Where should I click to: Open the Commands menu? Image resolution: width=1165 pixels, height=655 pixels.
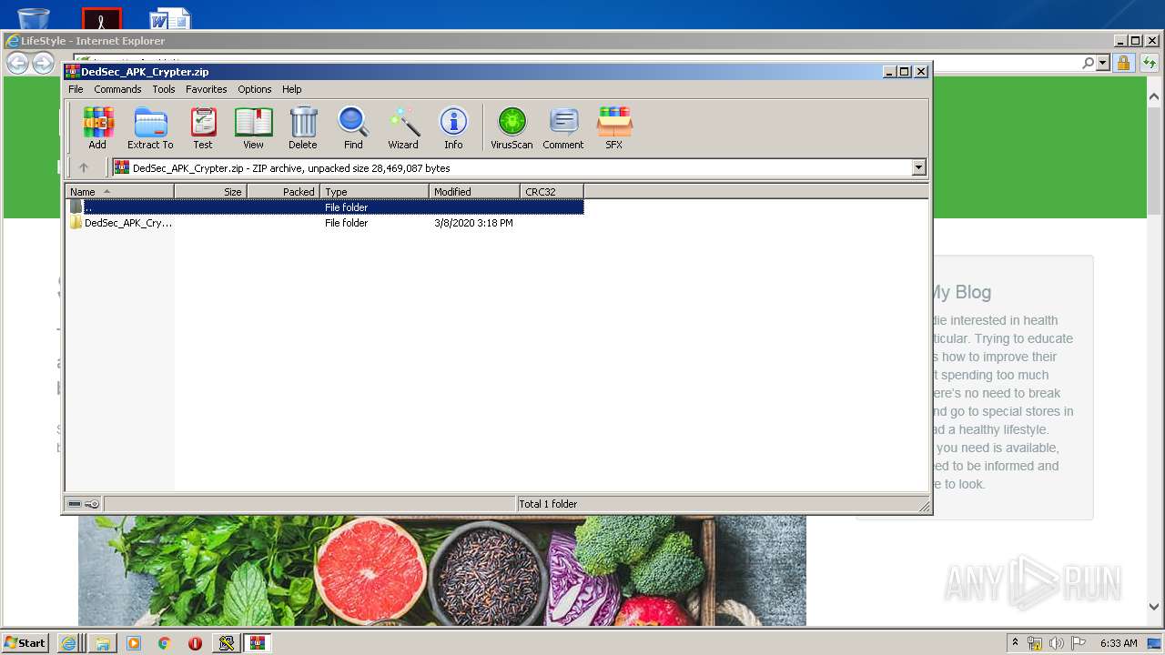tap(117, 89)
